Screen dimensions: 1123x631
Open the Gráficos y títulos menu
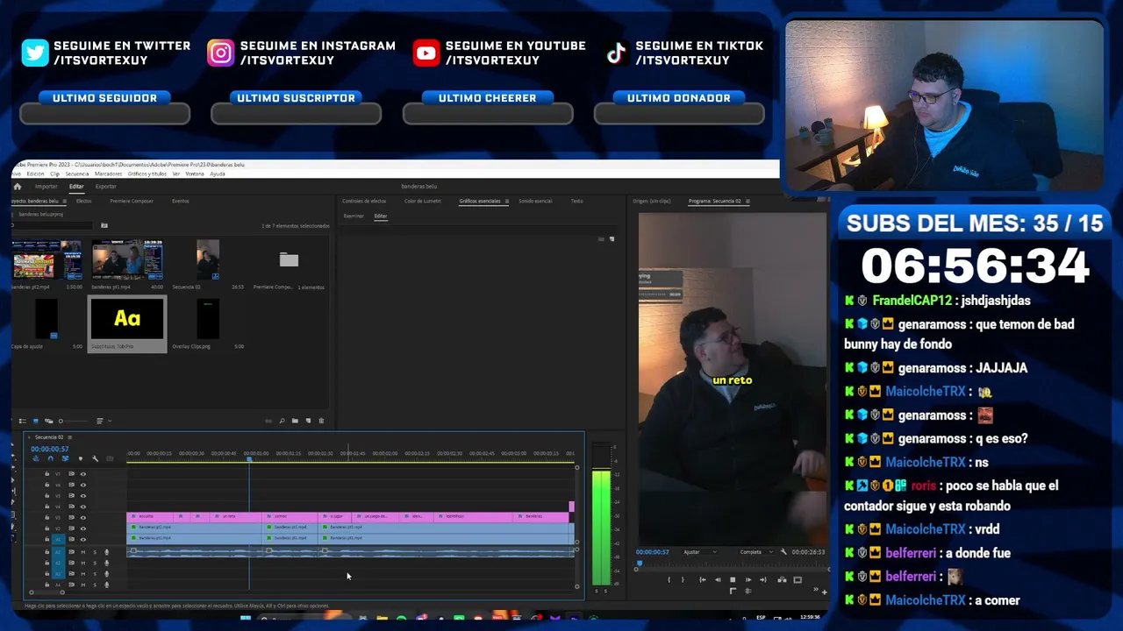click(147, 174)
